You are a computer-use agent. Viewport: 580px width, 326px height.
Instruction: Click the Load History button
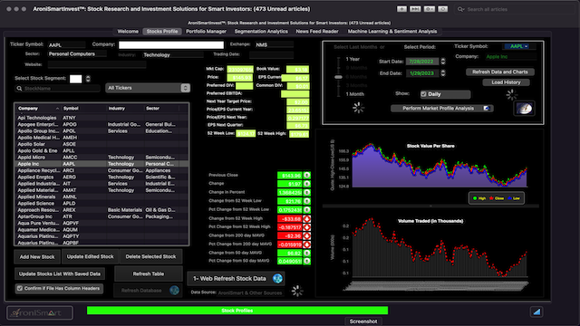pyautogui.click(x=506, y=82)
